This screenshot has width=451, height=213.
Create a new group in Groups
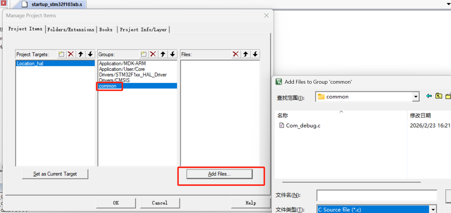[143, 54]
